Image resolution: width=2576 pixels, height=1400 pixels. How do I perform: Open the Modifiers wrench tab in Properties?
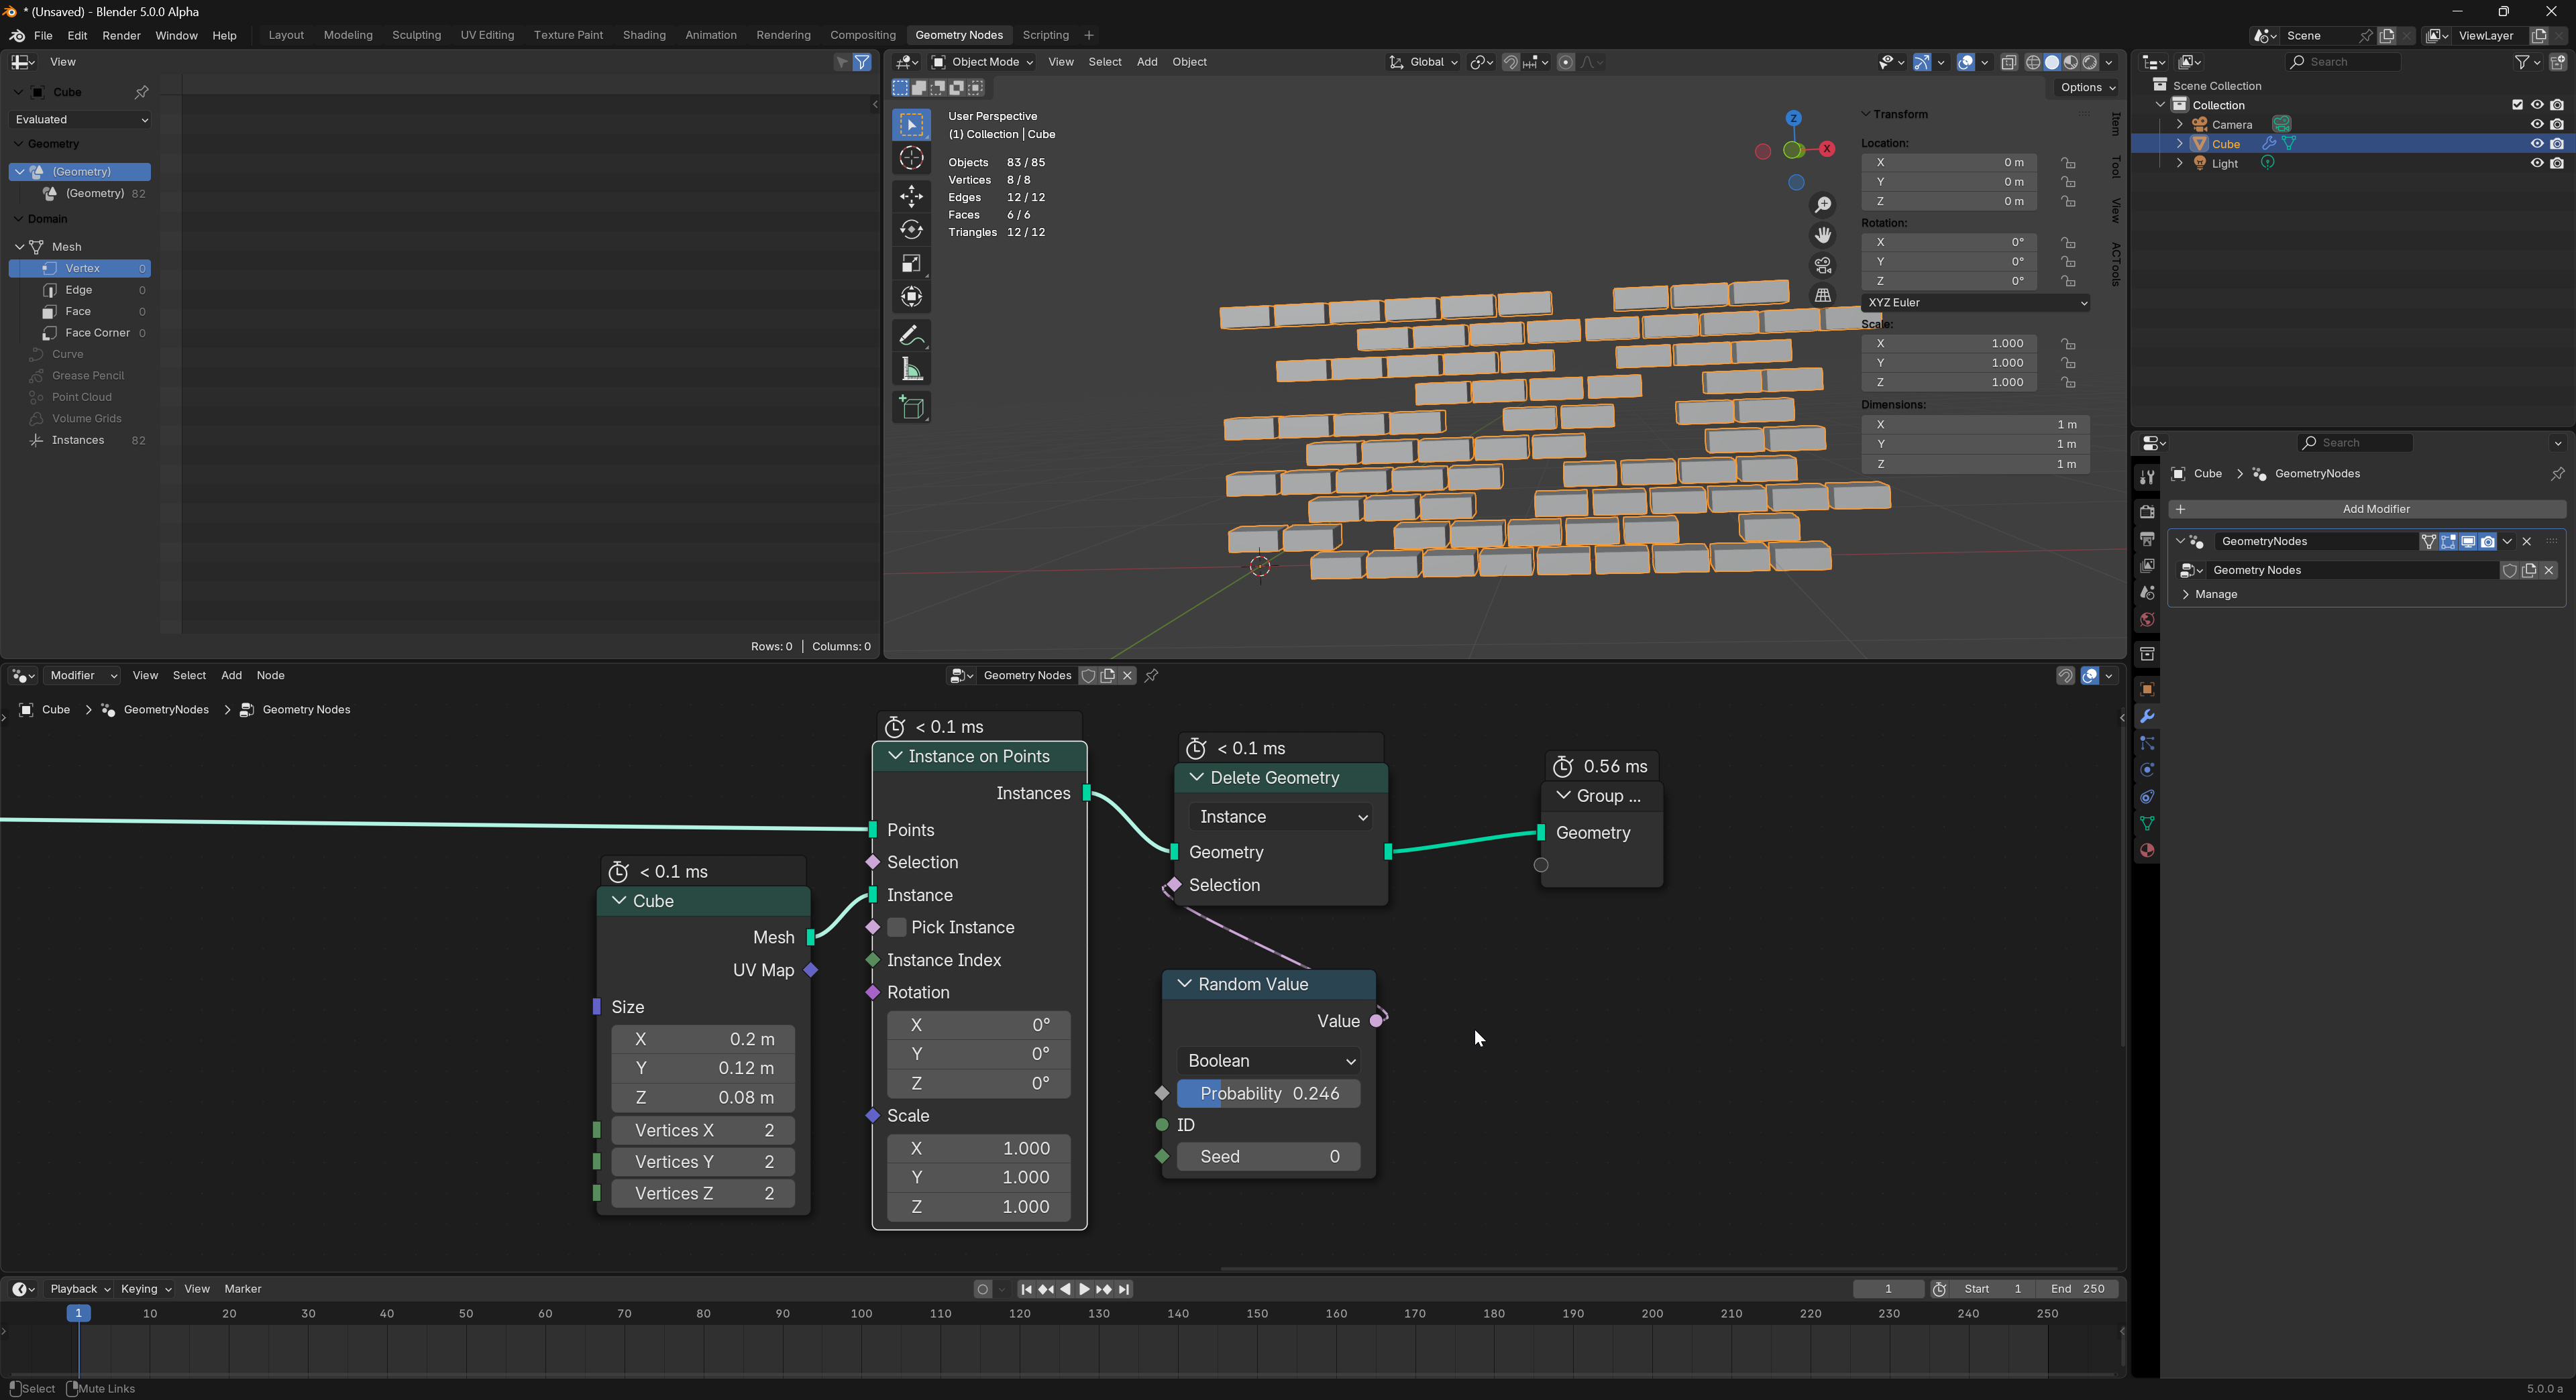pos(2146,717)
